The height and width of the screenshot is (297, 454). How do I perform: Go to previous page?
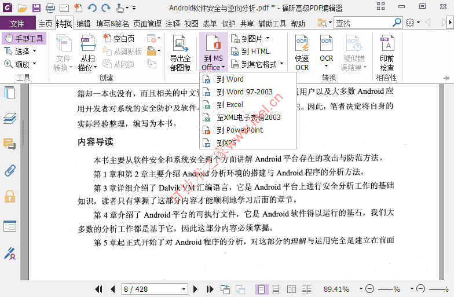click(x=113, y=289)
